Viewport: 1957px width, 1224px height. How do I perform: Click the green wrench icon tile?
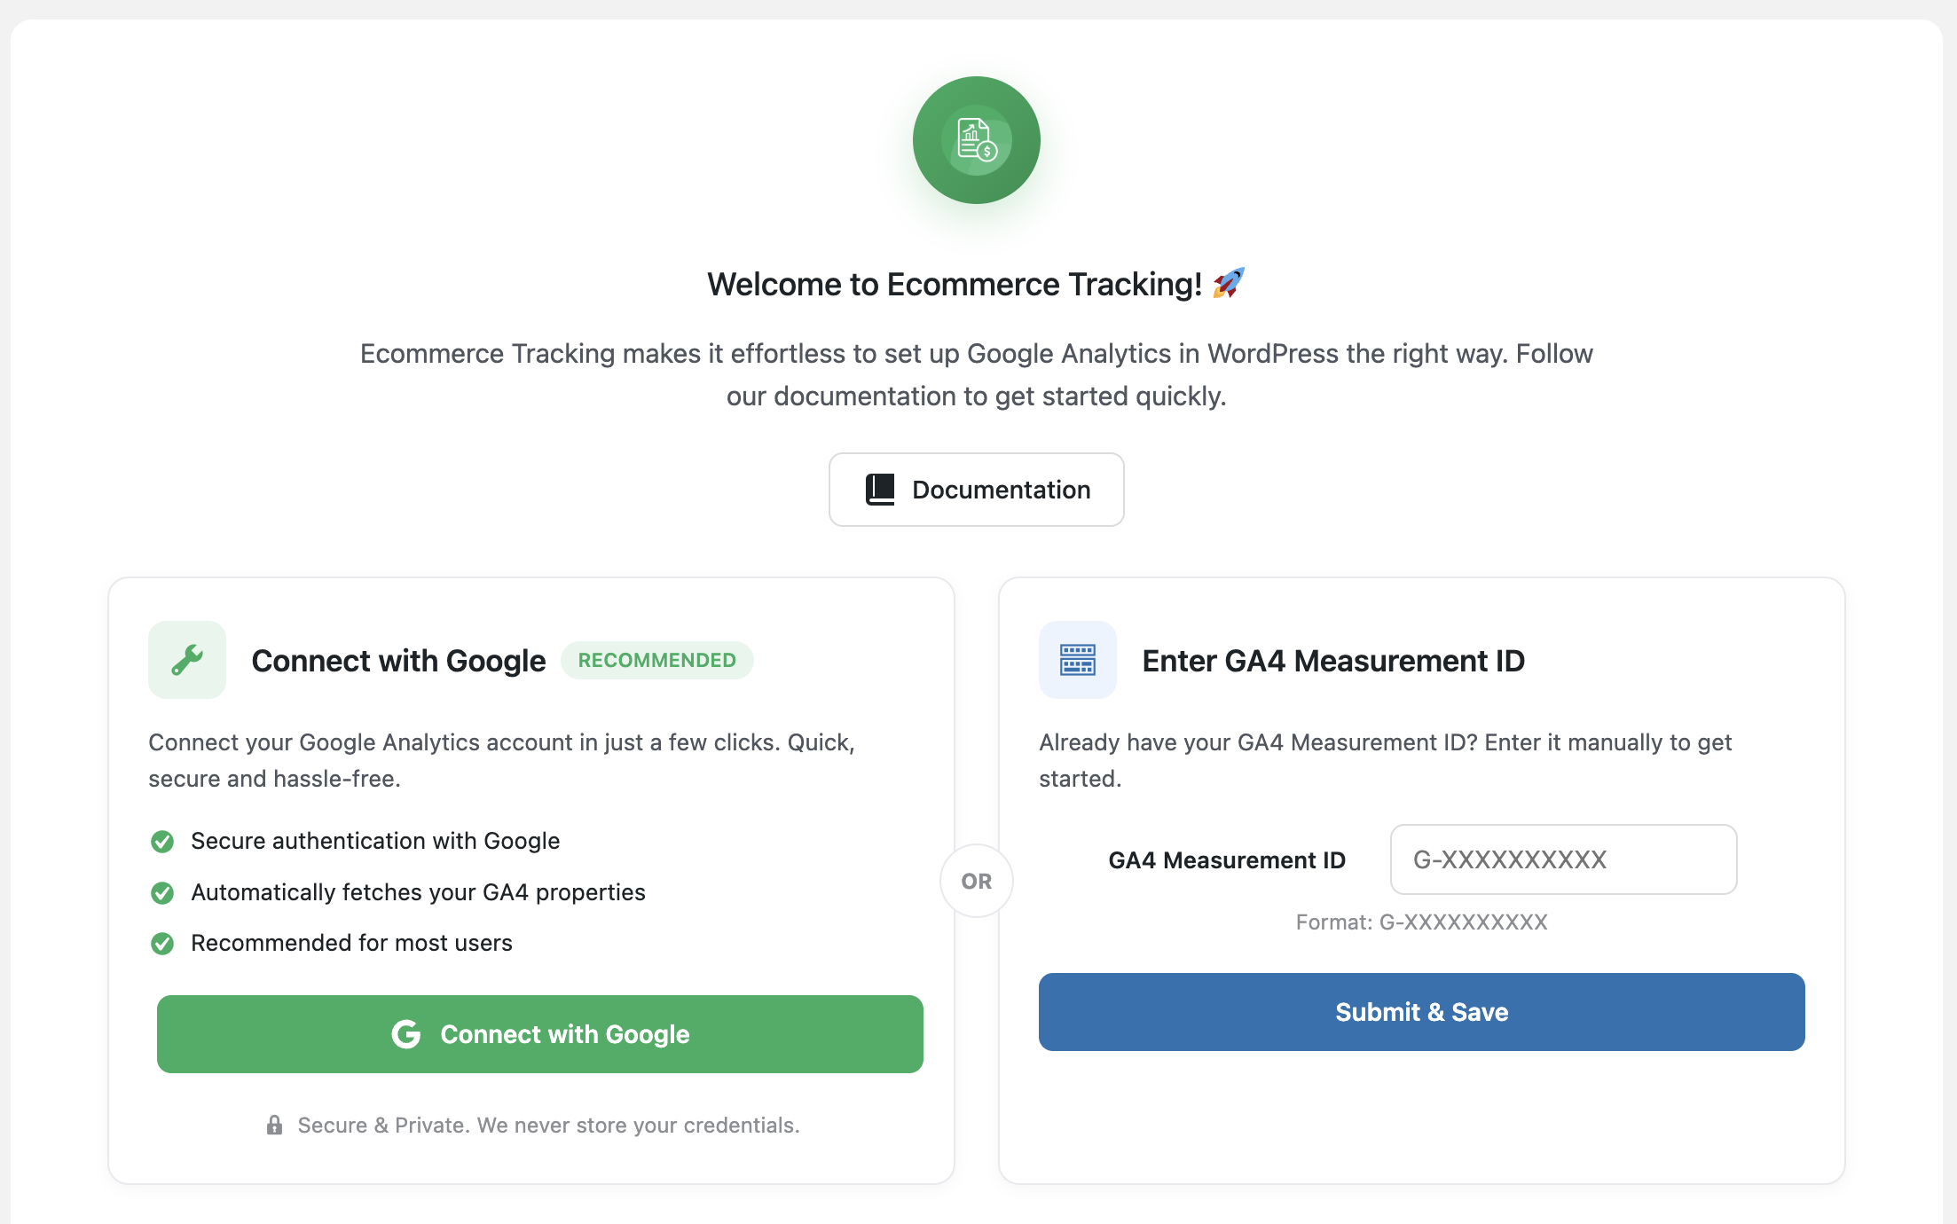(x=187, y=660)
